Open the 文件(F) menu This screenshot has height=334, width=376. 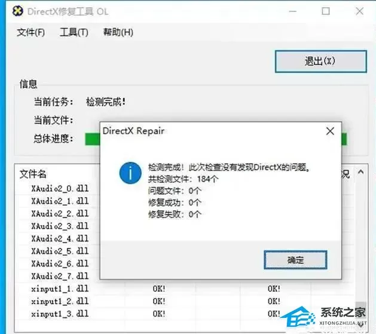tap(30, 32)
